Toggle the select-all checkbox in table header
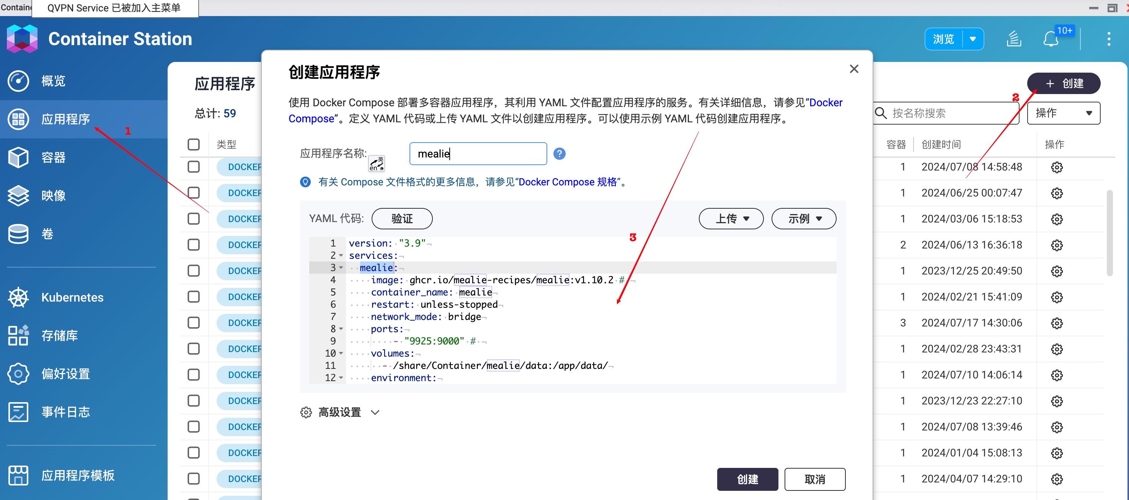The image size is (1129, 500). pos(194,144)
